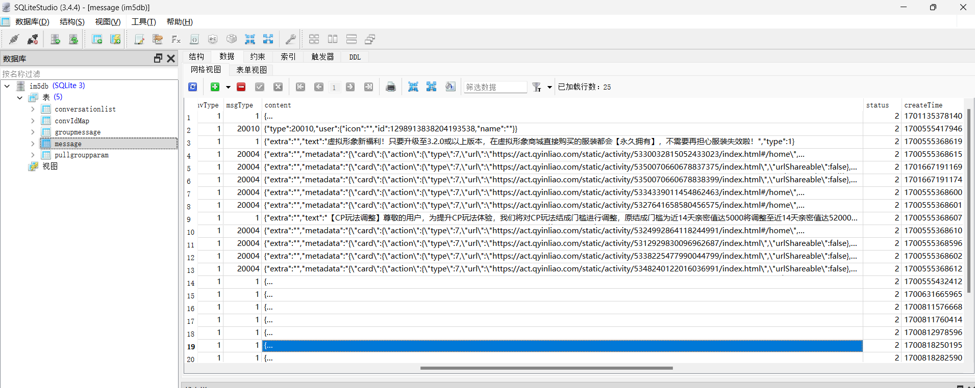Image resolution: width=975 pixels, height=388 pixels.
Task: Open the extension manager brick icon
Action: [232, 39]
